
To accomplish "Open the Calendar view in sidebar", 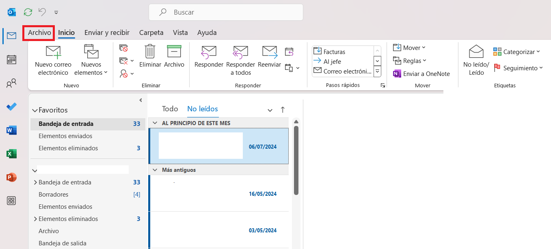I will pyautogui.click(x=11, y=60).
